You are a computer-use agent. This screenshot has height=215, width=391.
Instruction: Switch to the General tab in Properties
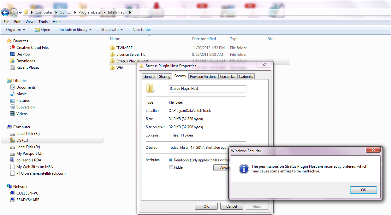tap(149, 77)
